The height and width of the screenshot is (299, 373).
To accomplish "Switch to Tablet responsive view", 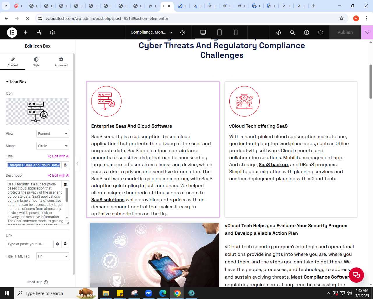I will (219, 32).
